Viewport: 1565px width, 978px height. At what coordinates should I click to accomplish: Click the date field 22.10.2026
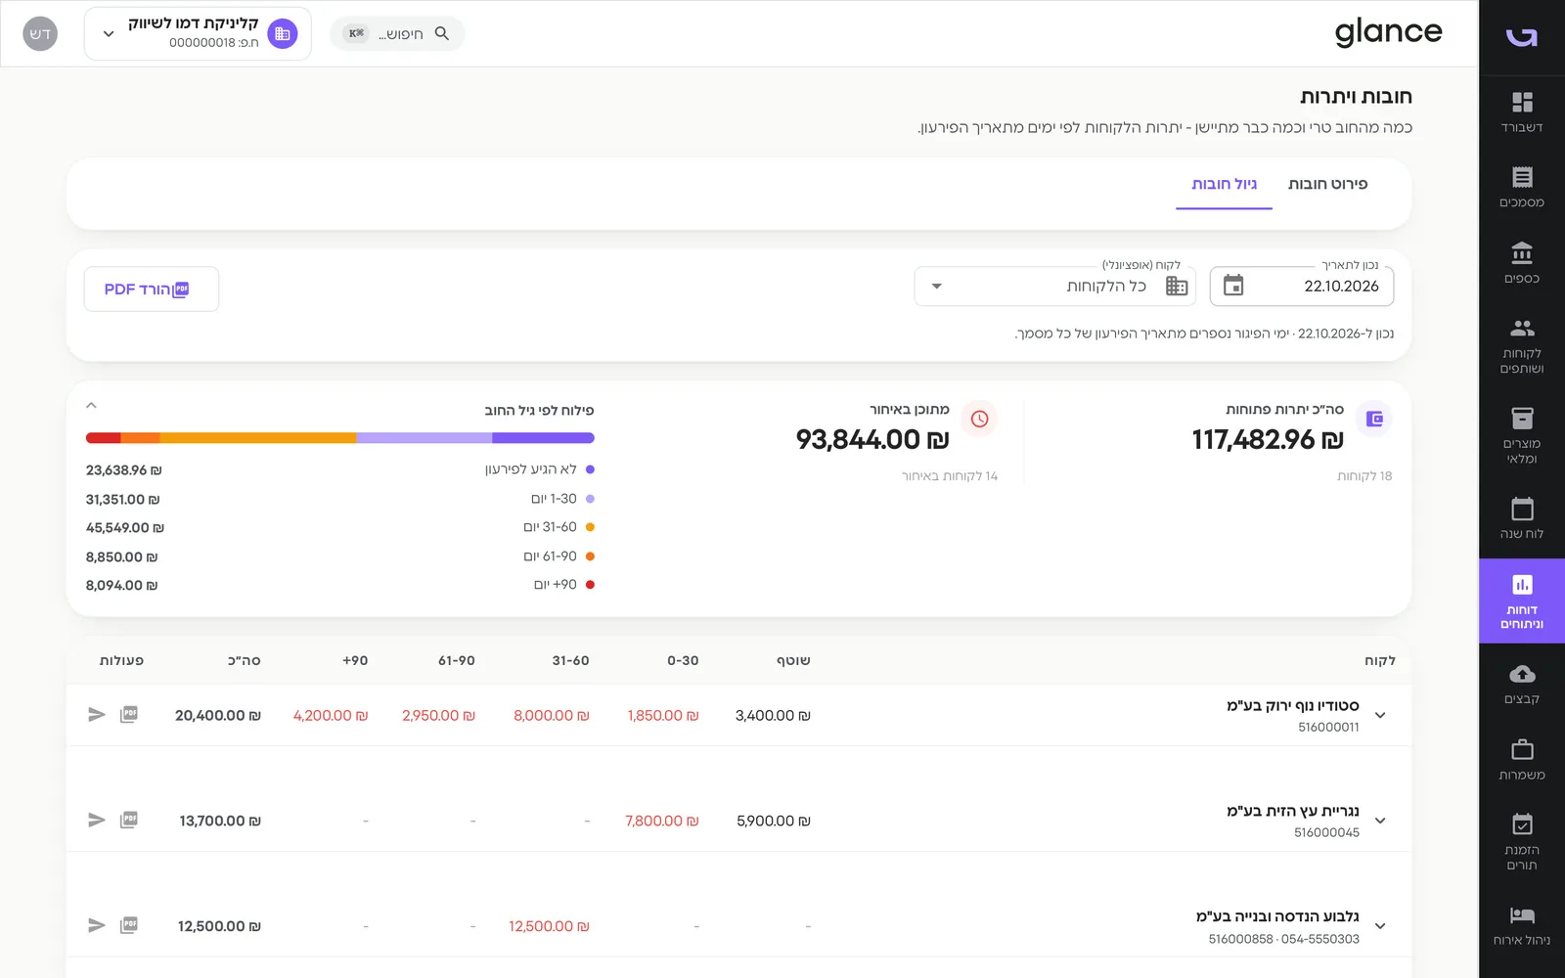[1301, 286]
